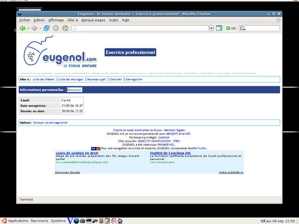Viewport: 299px width, 224px height.
Task: Click the grey Forward arrow button
Action: (34, 28)
